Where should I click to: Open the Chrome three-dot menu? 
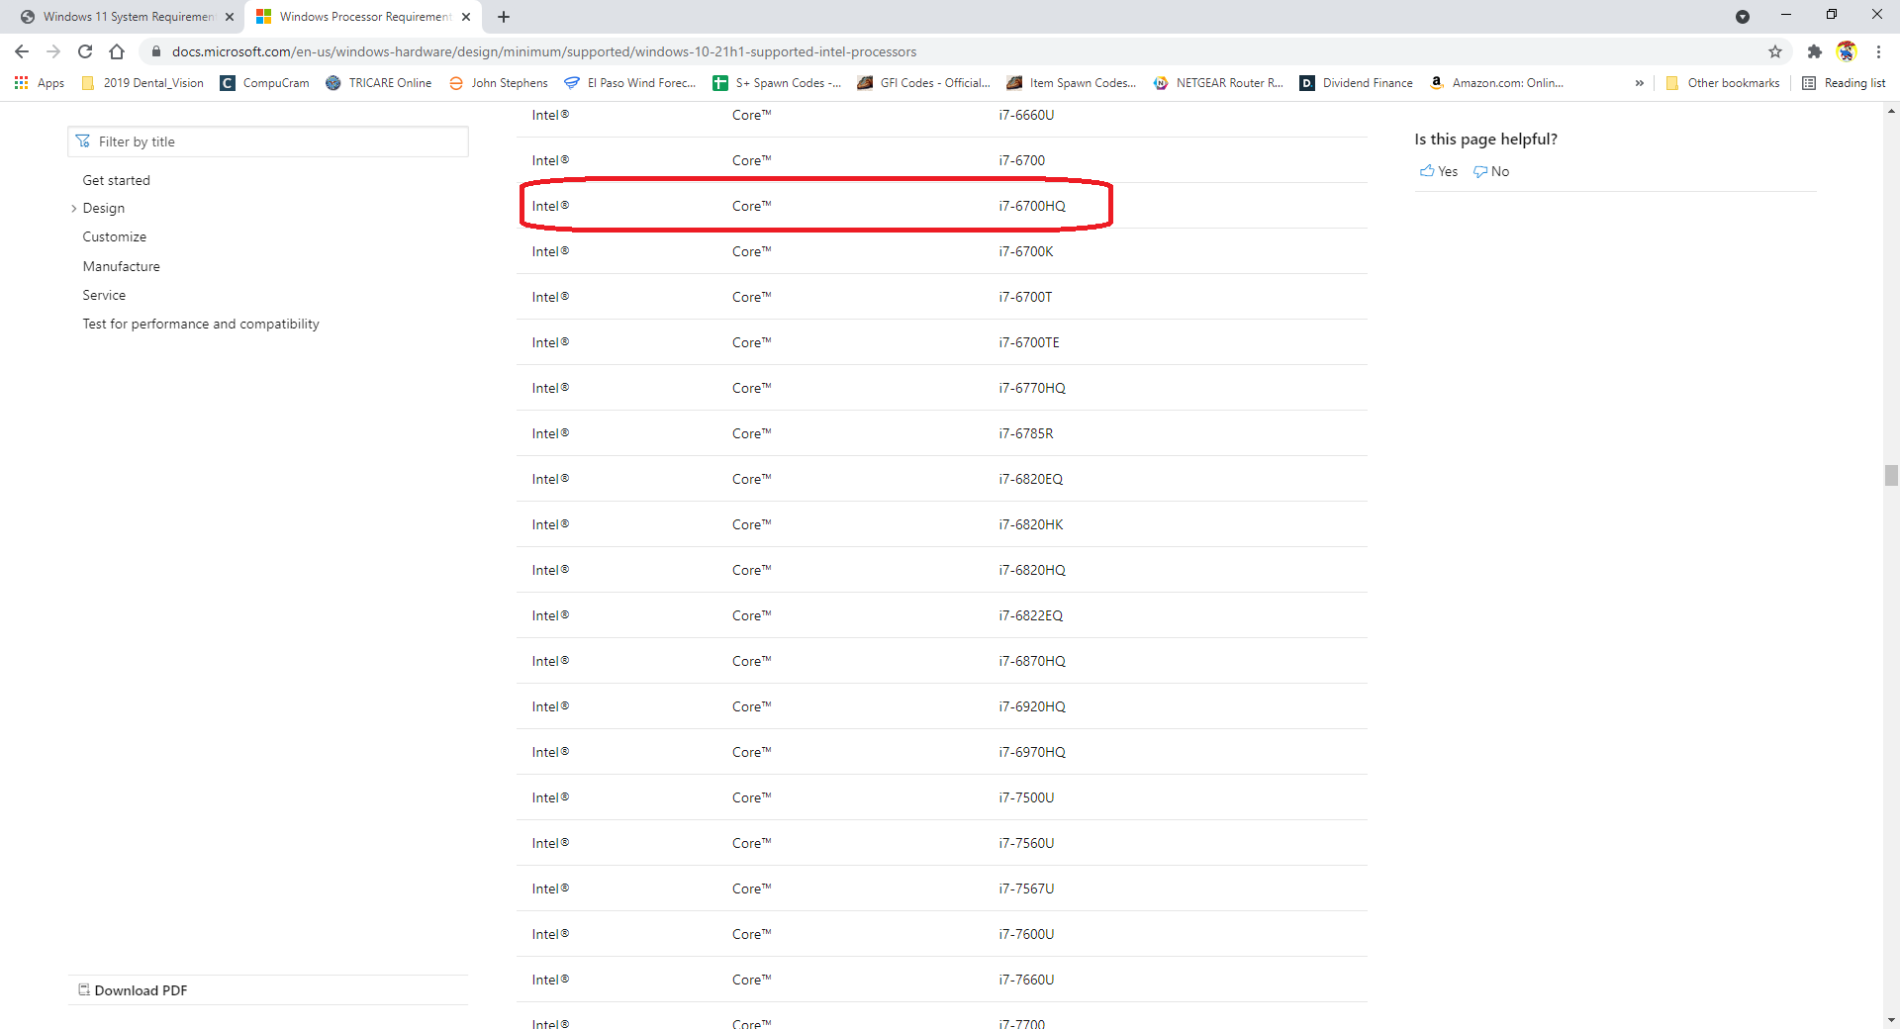(x=1878, y=51)
